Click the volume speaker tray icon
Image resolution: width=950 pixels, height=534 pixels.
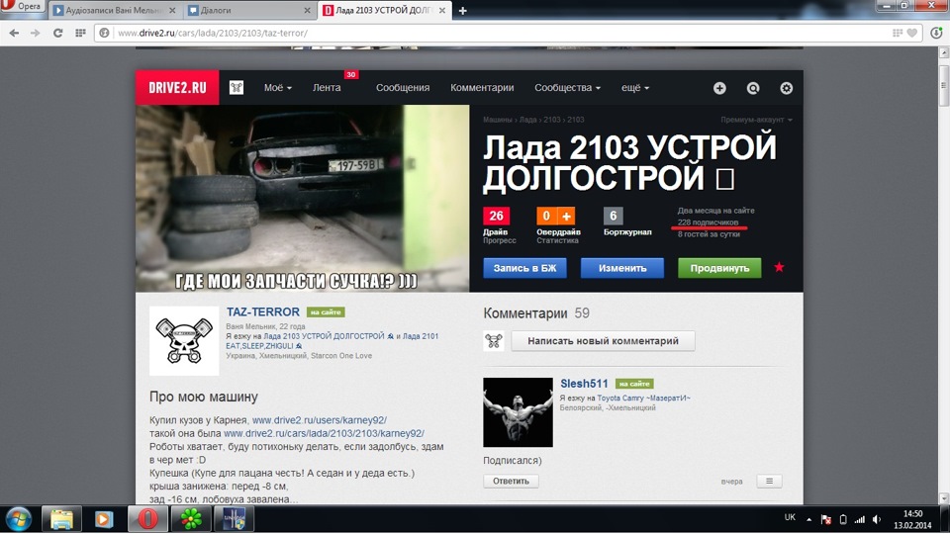[877, 519]
